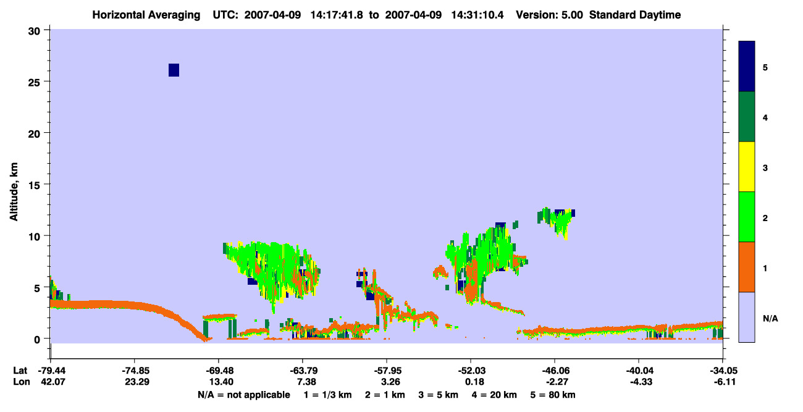Click the colorbar label 4

(765, 117)
